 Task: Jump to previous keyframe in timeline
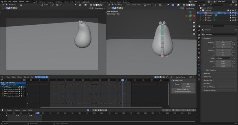pos(96,110)
